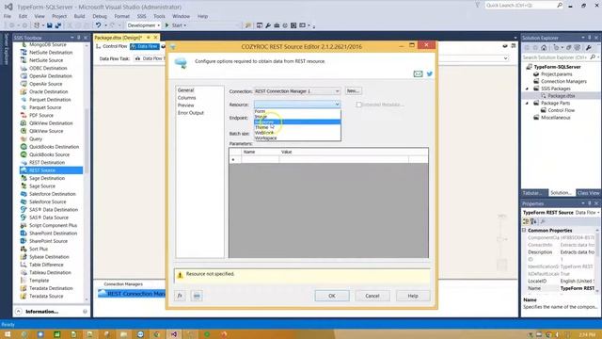602x339 pixels.
Task: Select Project.params in Solution Explorer
Action: point(556,74)
